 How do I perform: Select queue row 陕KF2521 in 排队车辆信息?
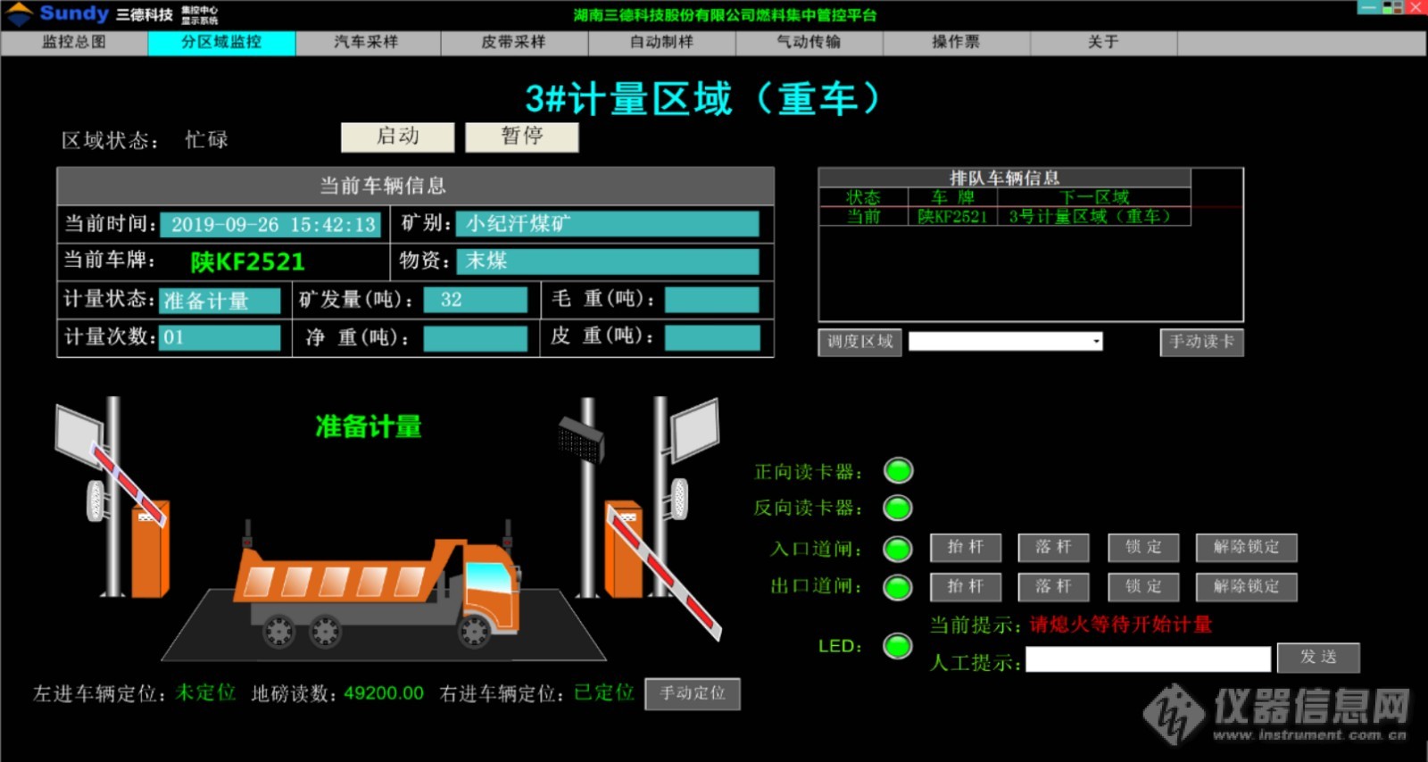click(x=1005, y=217)
